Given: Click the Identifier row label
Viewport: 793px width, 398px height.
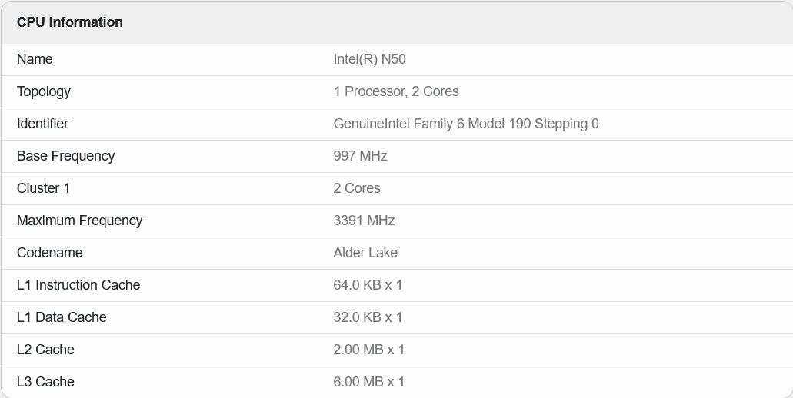Looking at the screenshot, I should pyautogui.click(x=42, y=124).
